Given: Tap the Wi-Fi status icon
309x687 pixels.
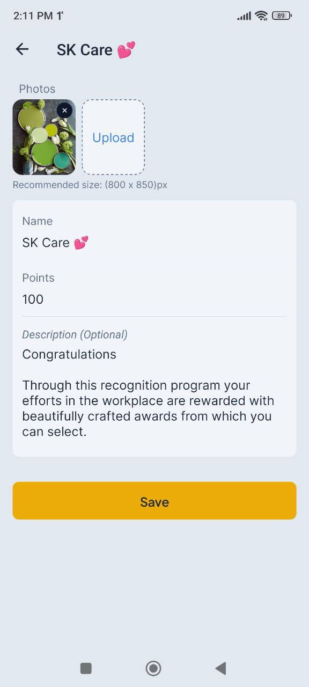Looking at the screenshot, I should point(261,16).
